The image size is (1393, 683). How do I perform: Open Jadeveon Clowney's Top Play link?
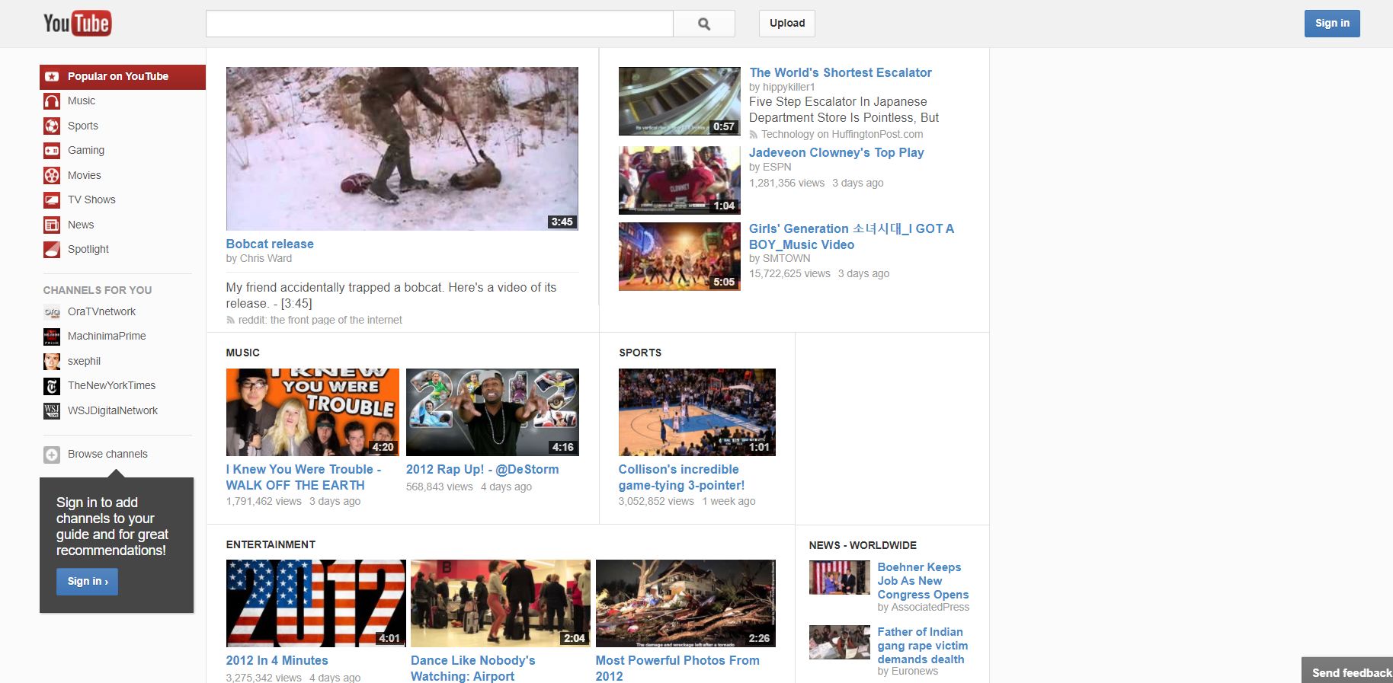coord(837,152)
